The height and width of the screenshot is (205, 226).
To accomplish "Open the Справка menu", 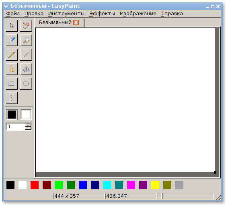I will pos(172,14).
